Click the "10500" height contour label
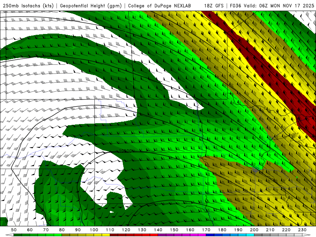The width and height of the screenshot is (316, 237). pyautogui.click(x=125, y=151)
